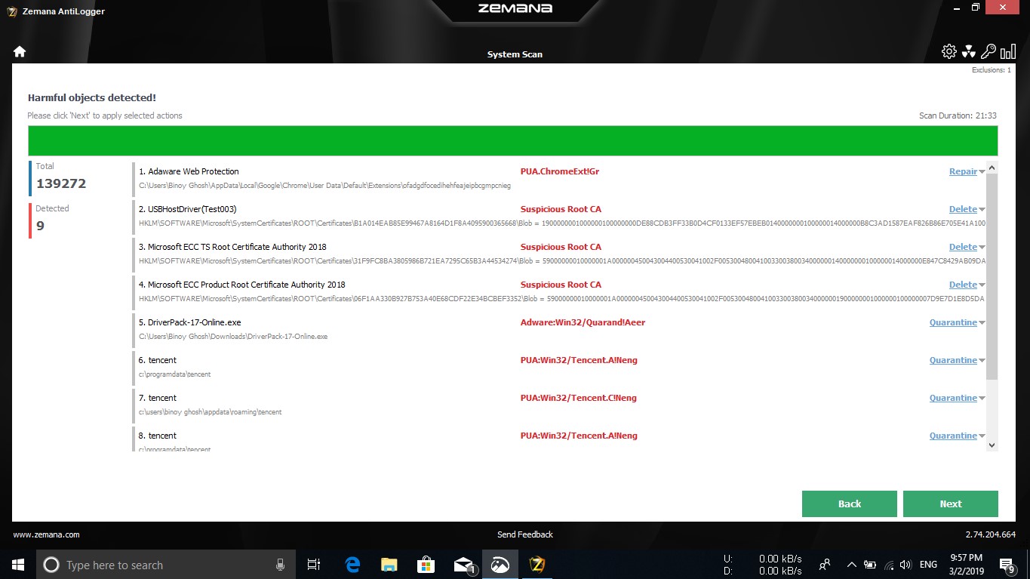Image resolution: width=1030 pixels, height=579 pixels.
Task: Click the Scan Duration: 21:33 text
Action: [958, 115]
